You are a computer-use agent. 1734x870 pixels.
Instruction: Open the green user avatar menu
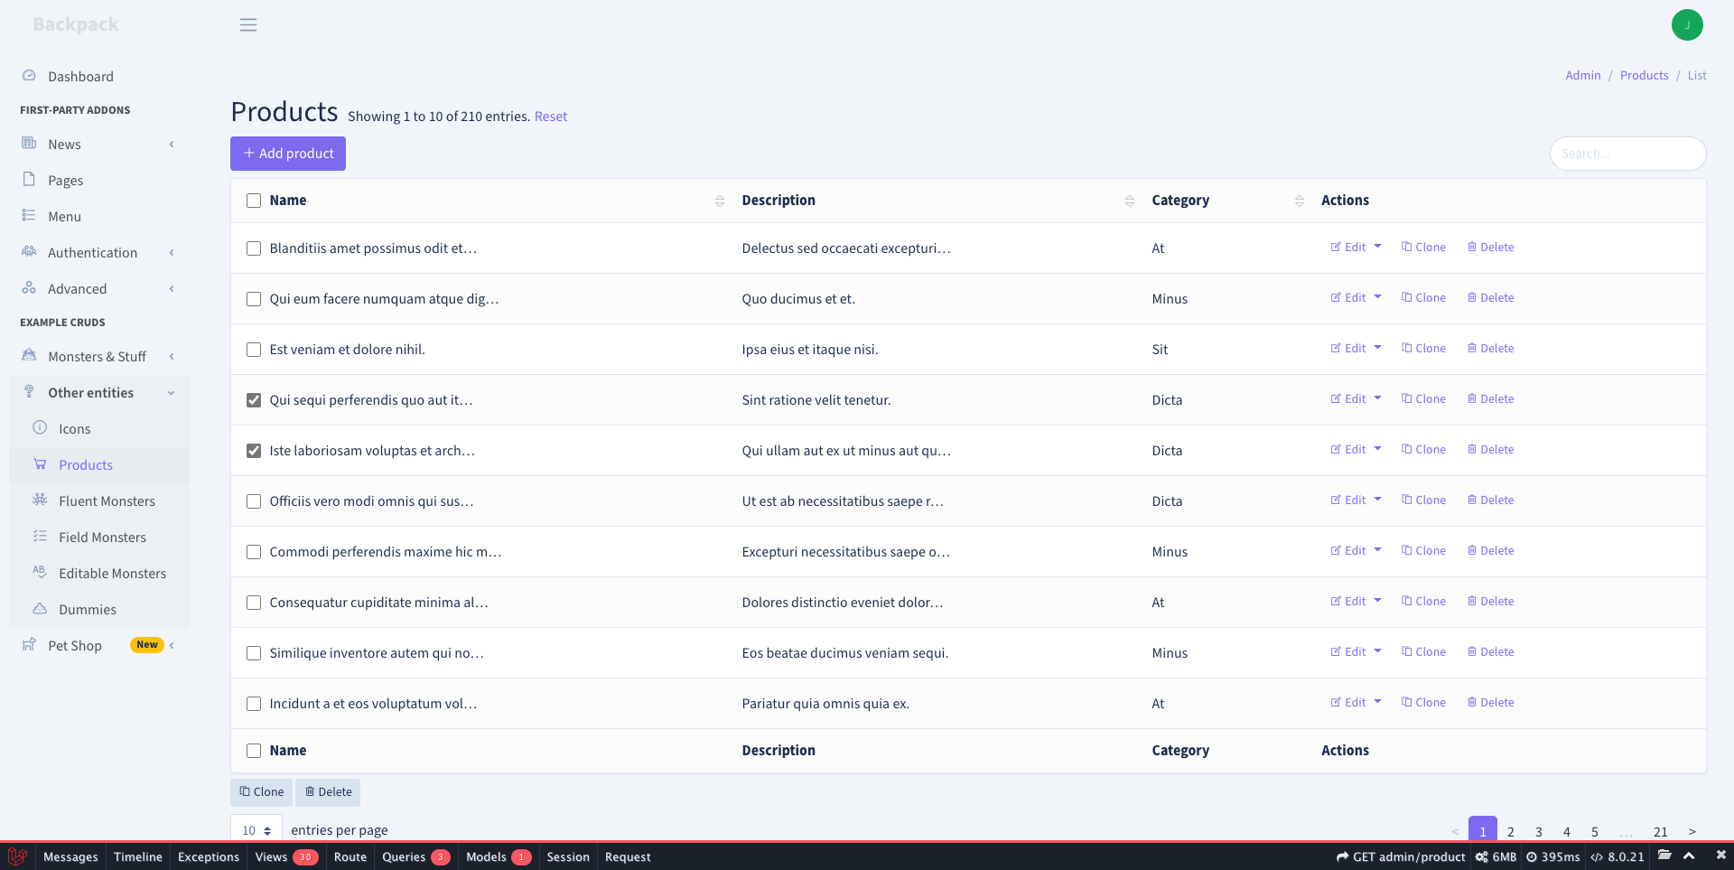(x=1687, y=25)
